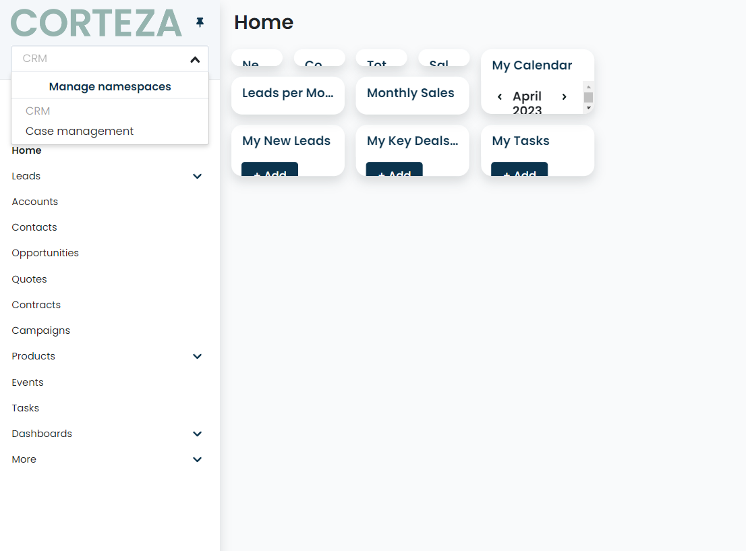
Task: Expand the Dashboards sidebar section
Action: tap(197, 434)
